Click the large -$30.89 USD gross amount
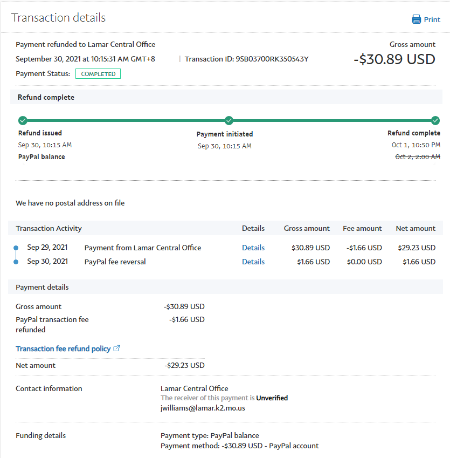 [x=394, y=59]
